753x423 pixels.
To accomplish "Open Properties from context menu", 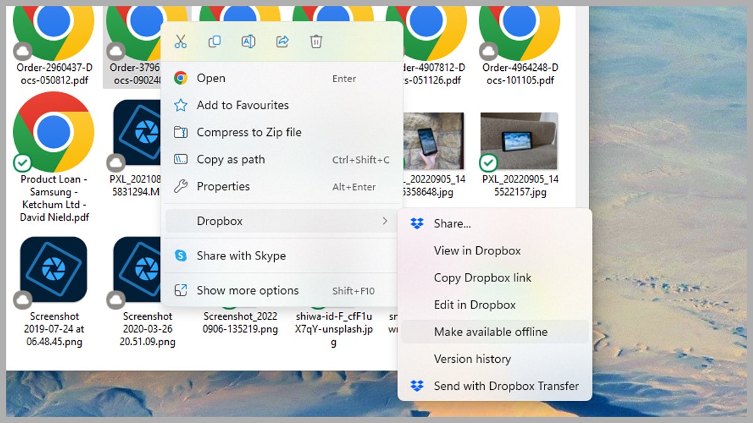I will point(223,186).
